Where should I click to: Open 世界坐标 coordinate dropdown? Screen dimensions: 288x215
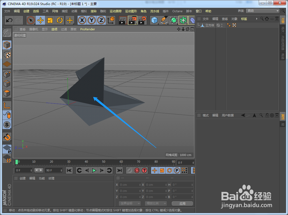[x=130, y=204]
